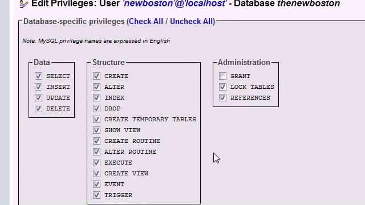Click the Check All link

point(146,22)
